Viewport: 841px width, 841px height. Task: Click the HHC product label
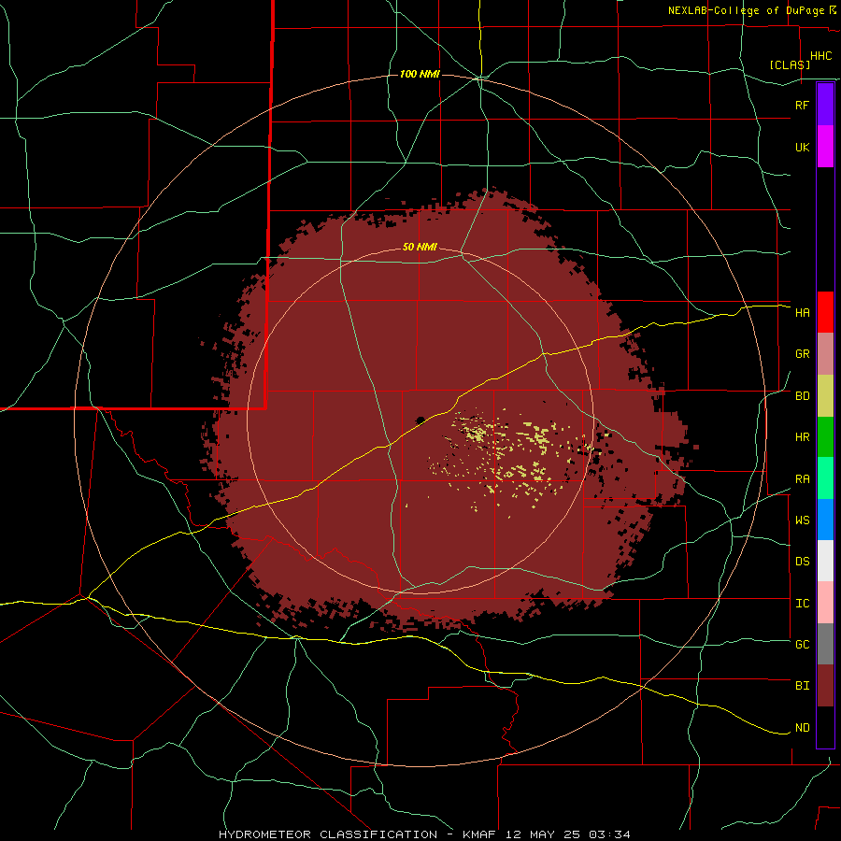(821, 56)
